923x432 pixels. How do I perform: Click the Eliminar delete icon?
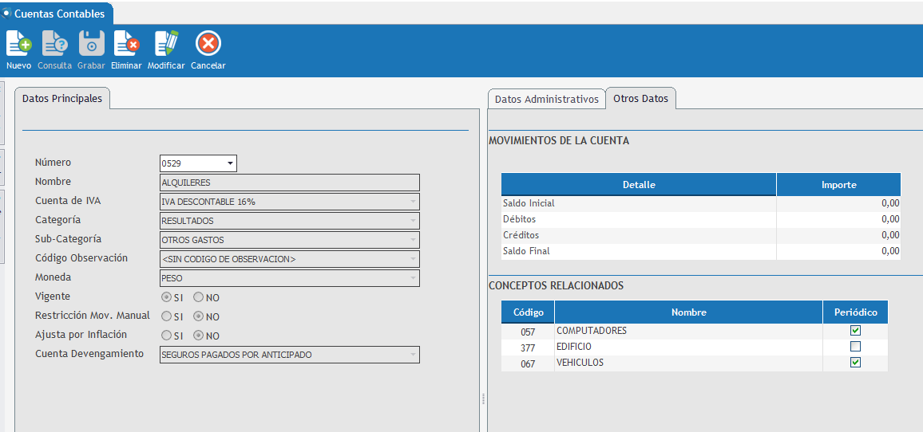126,44
